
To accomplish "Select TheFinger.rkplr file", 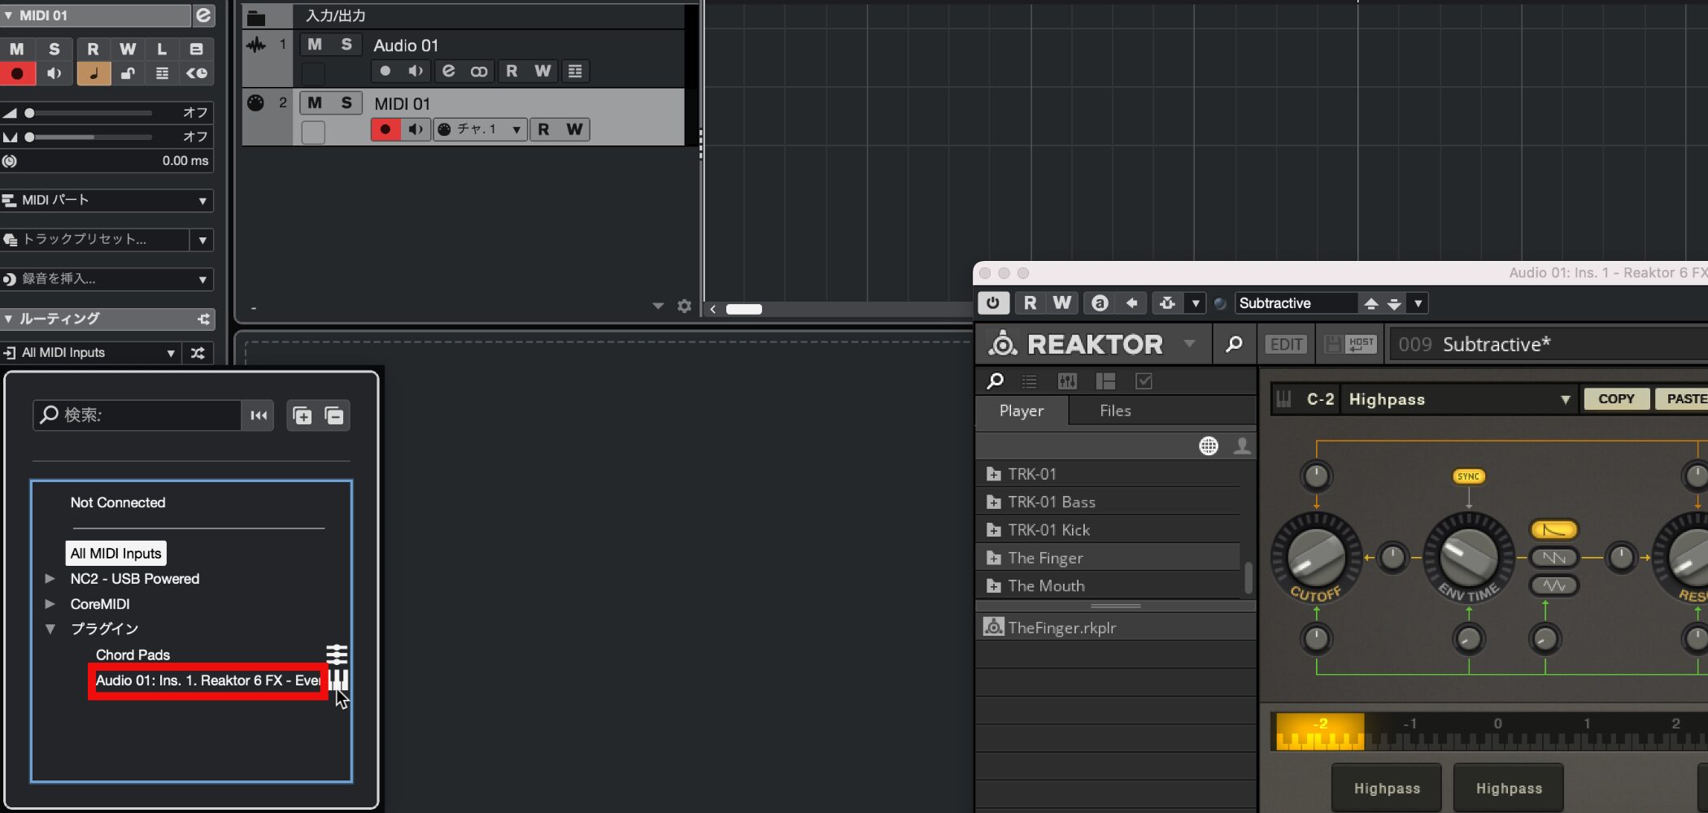I will 1116,628.
